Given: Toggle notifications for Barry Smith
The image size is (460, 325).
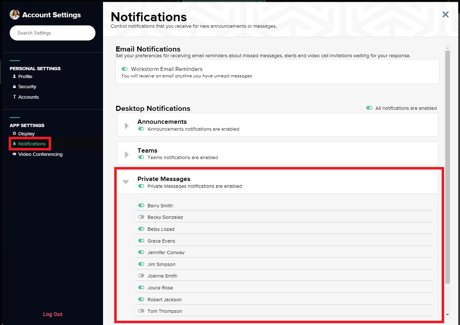Looking at the screenshot, I should point(141,206).
